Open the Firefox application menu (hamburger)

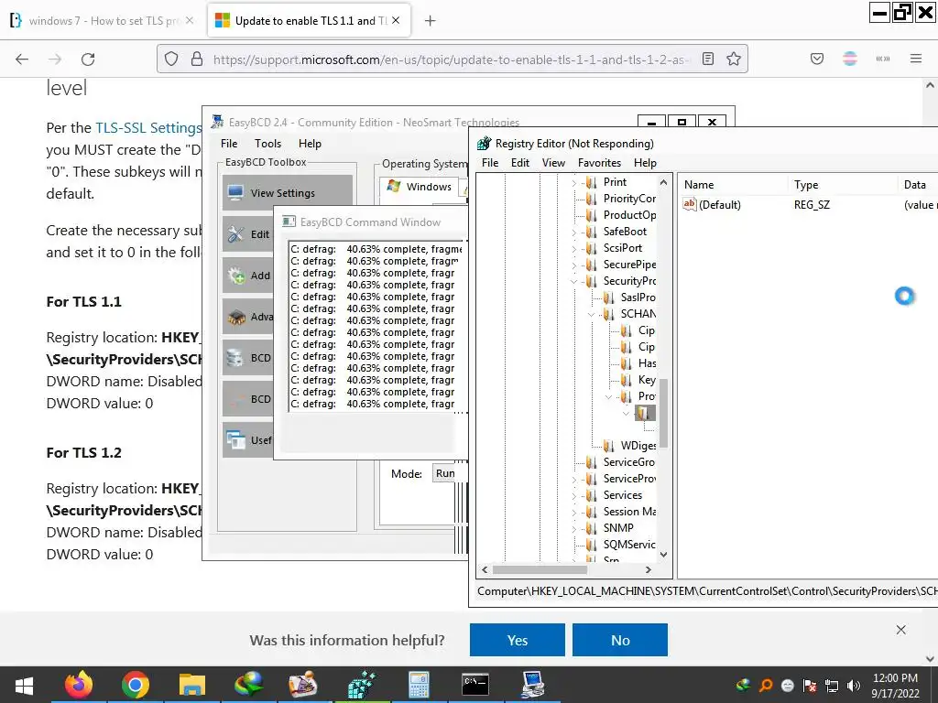click(916, 59)
